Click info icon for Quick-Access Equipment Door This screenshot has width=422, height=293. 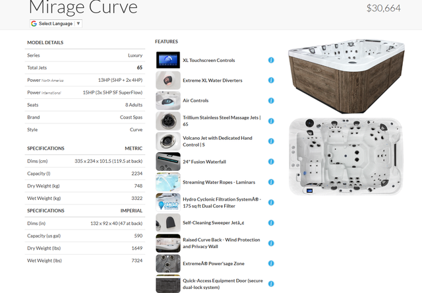click(271, 284)
